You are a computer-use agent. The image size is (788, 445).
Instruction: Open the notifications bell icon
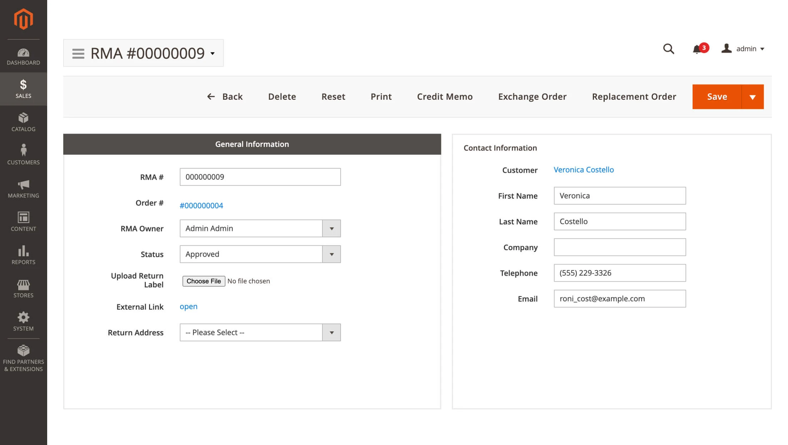(x=697, y=49)
